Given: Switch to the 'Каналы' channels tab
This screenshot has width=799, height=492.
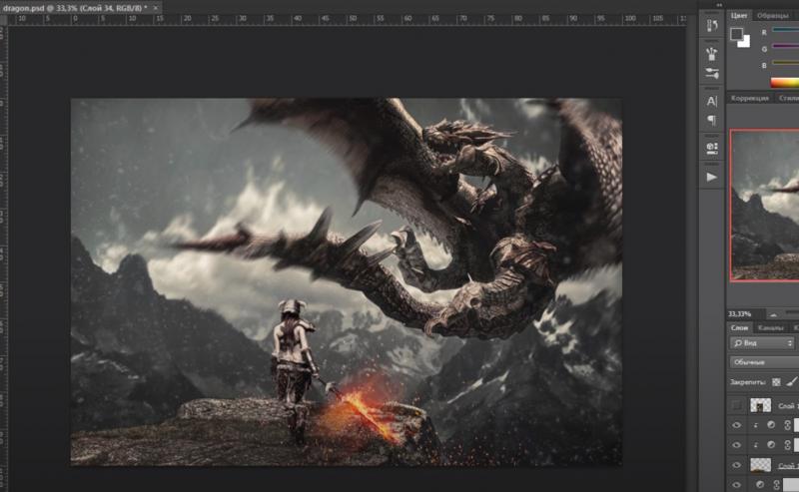Looking at the screenshot, I should [x=770, y=327].
